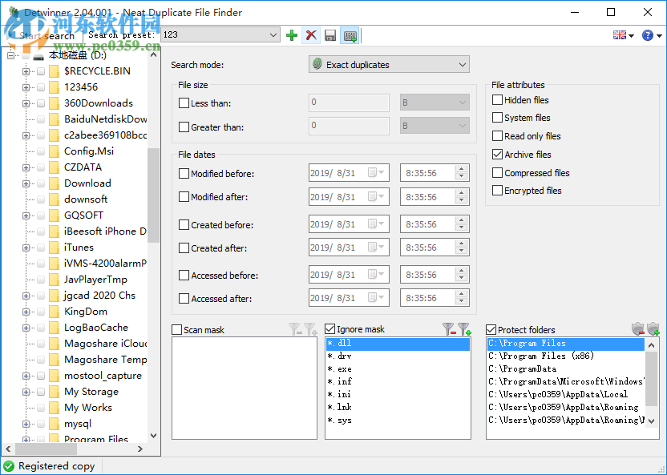The height and width of the screenshot is (475, 667).
Task: Expand the My Storage folder node
Action: coord(26,392)
